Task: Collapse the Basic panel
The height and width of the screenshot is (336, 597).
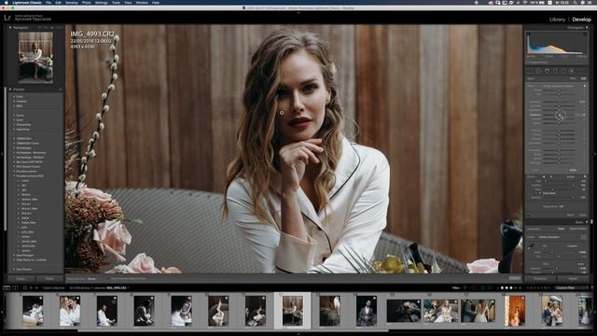Action: click(587, 222)
